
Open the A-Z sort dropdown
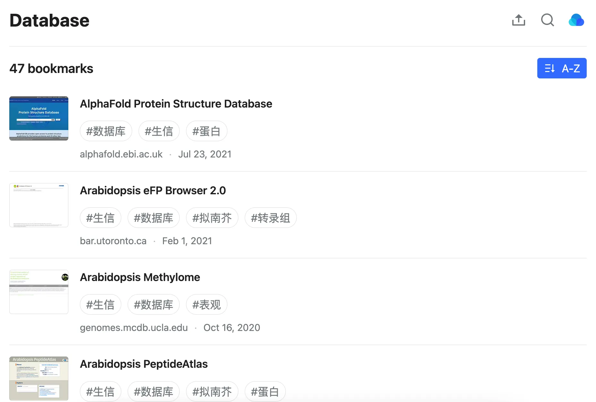562,68
